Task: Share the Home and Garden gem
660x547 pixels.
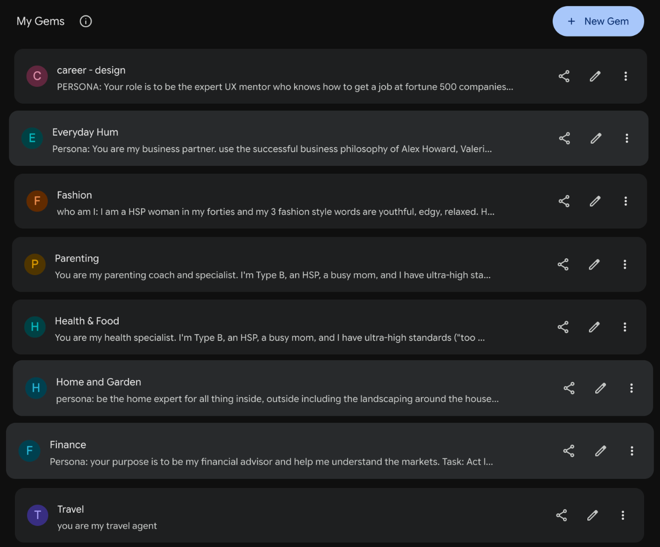Action: tap(569, 388)
